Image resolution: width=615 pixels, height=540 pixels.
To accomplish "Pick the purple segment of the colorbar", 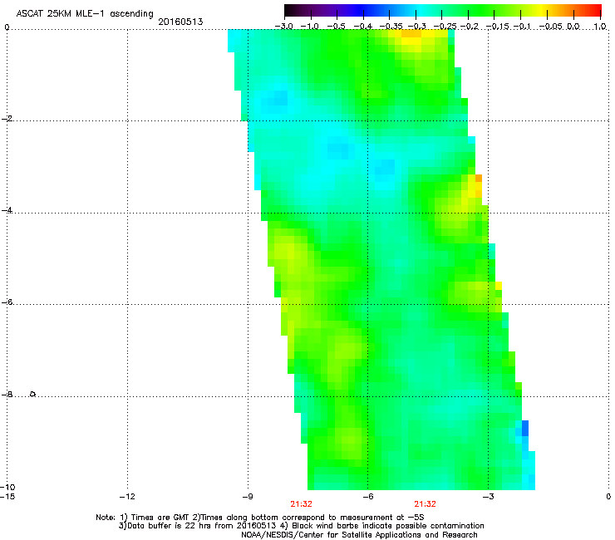I will 327,10.
